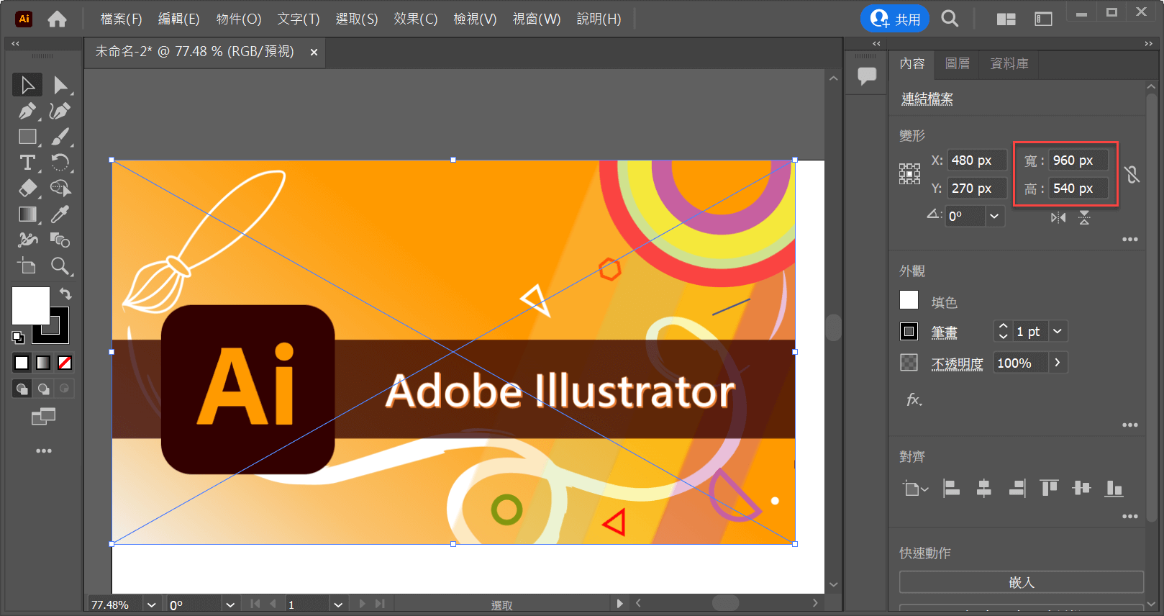
Task: Select the Eyedropper tool
Action: [x=60, y=214]
